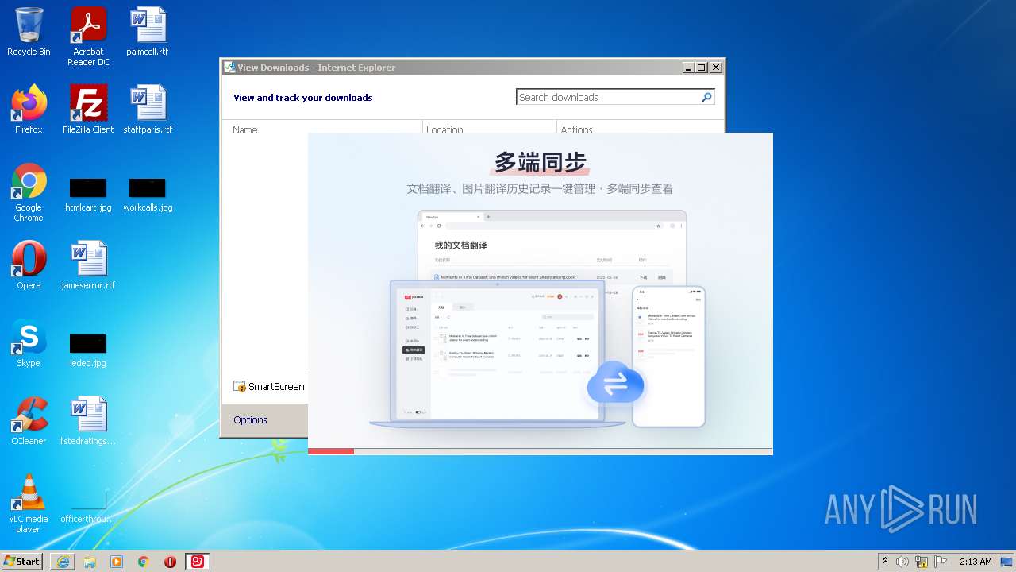
Task: Open the Recycle Bin desktop icon
Action: (29, 32)
